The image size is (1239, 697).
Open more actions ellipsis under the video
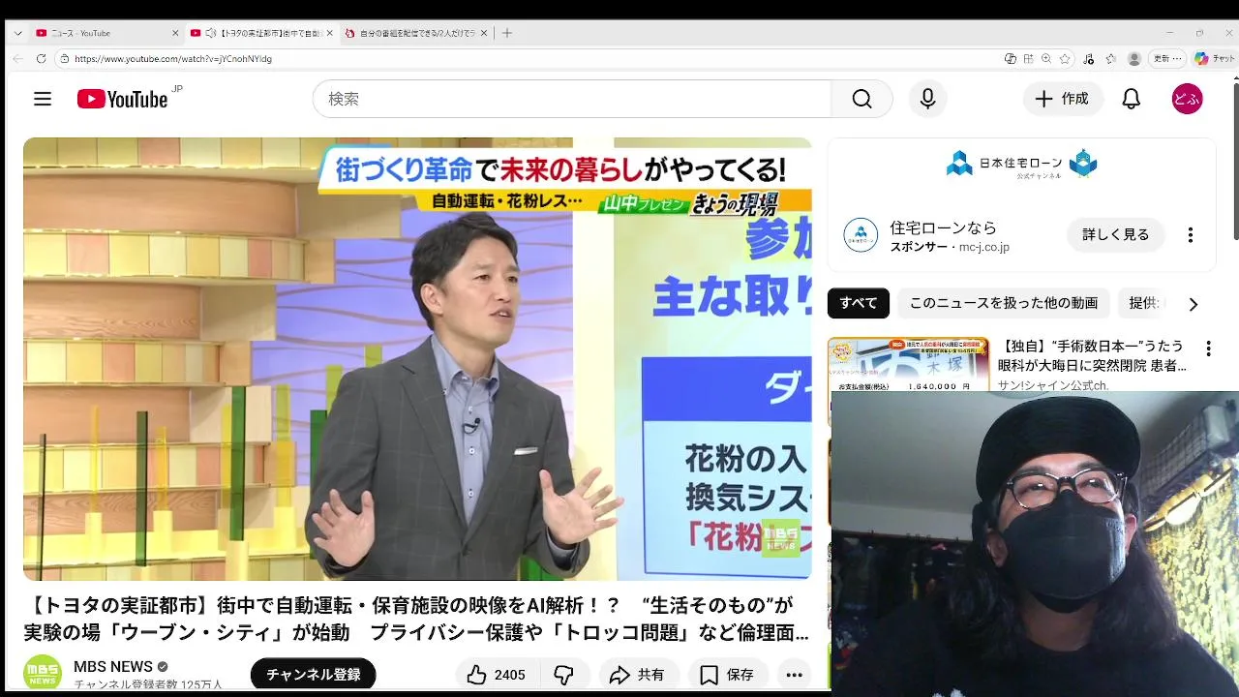(794, 675)
